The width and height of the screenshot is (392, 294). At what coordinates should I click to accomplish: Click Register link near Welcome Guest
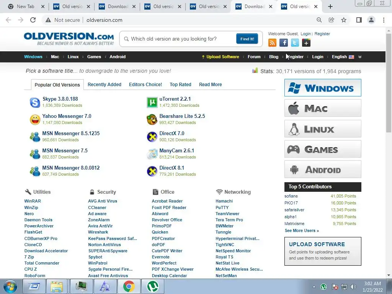(322, 34)
